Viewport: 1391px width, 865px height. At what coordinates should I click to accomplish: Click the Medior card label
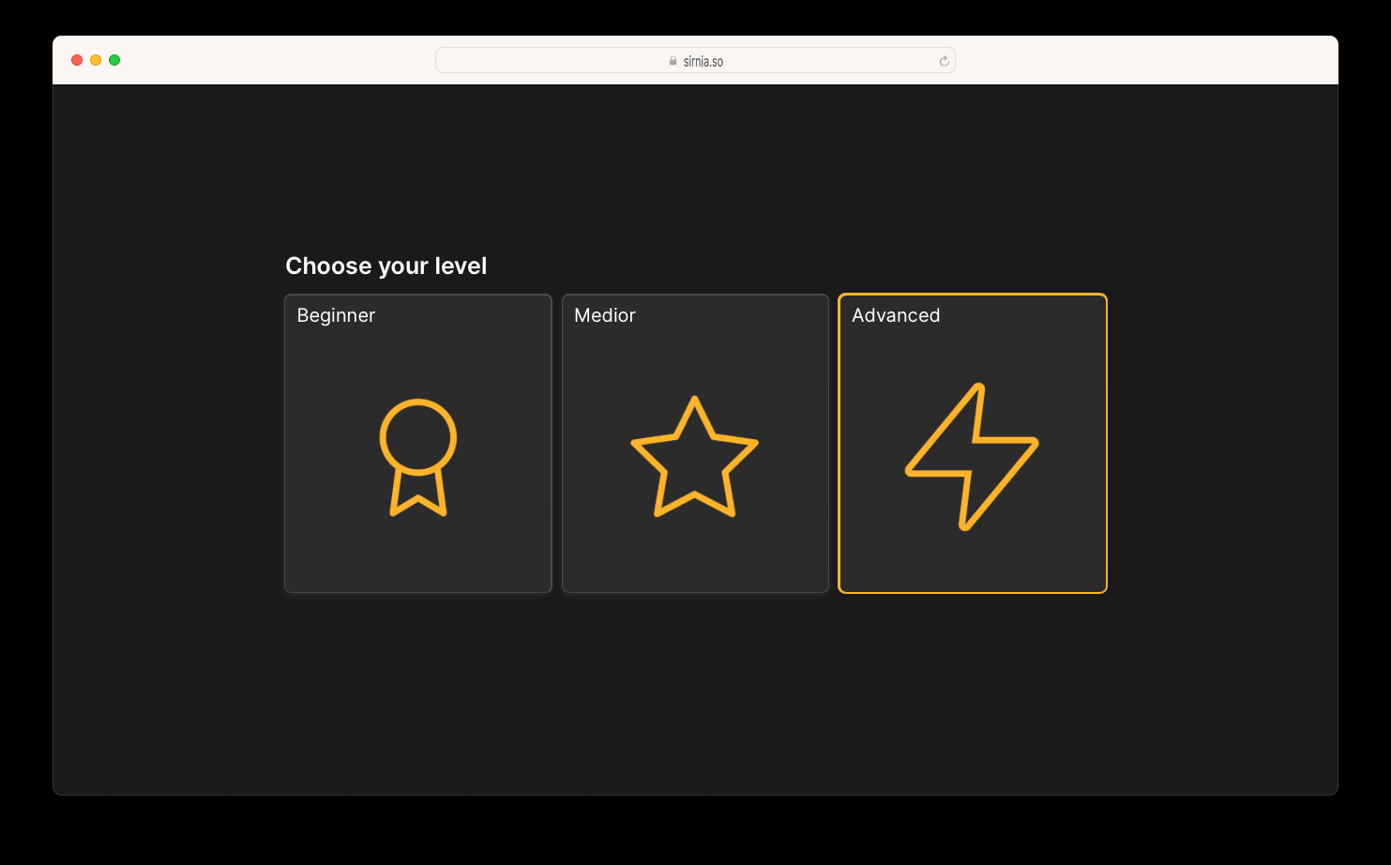point(605,315)
